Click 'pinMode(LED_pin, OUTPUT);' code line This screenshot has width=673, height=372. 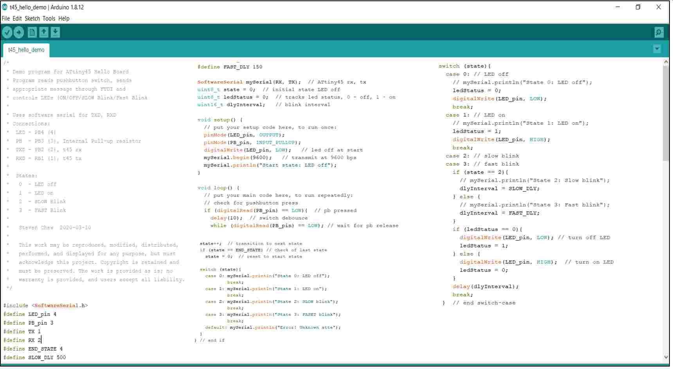click(244, 135)
